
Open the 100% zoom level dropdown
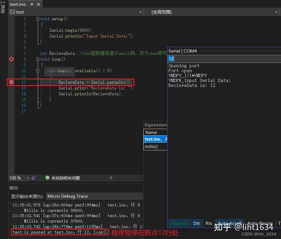coord(28,178)
